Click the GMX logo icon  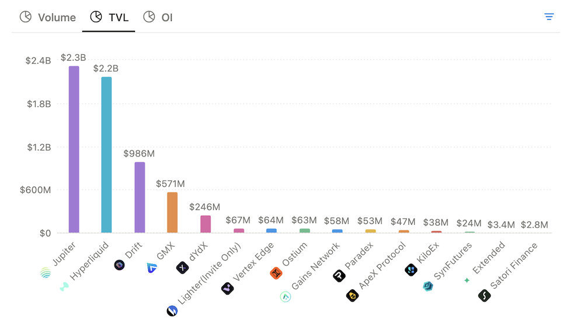152,268
